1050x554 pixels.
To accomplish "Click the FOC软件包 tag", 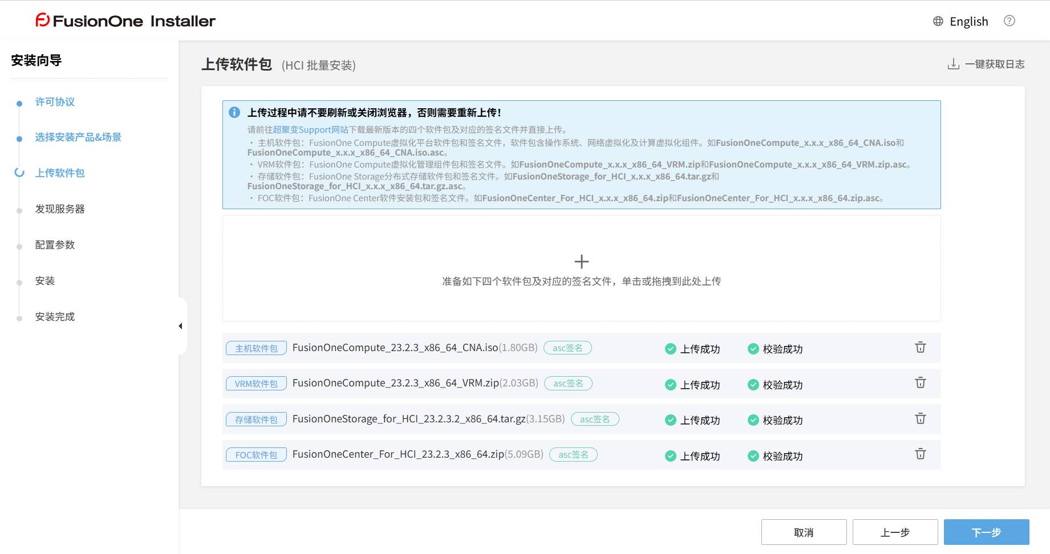I will coord(256,455).
